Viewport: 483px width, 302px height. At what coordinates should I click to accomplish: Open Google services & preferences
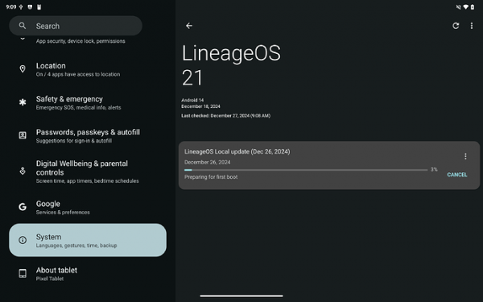(x=88, y=208)
